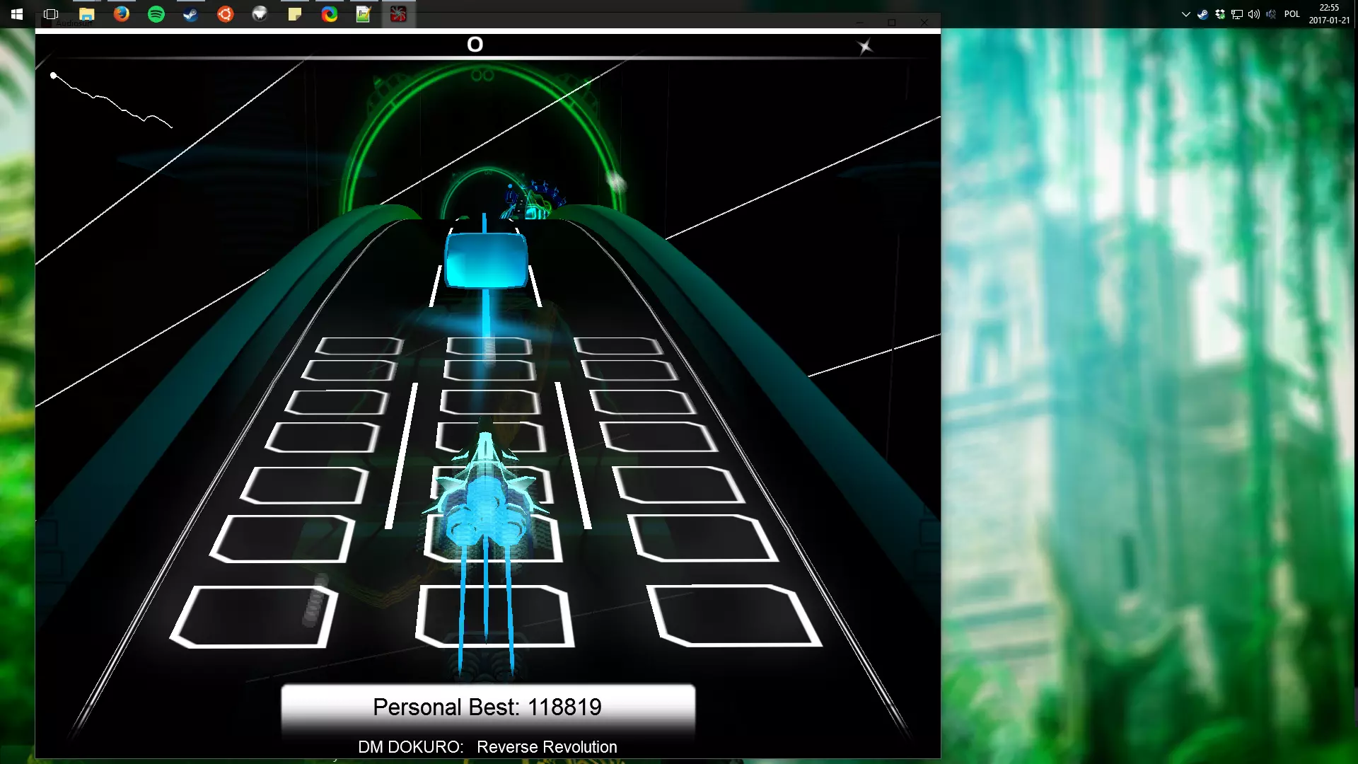This screenshot has height=764, width=1358.
Task: Expand the hidden system tray icons
Action: 1186,14
